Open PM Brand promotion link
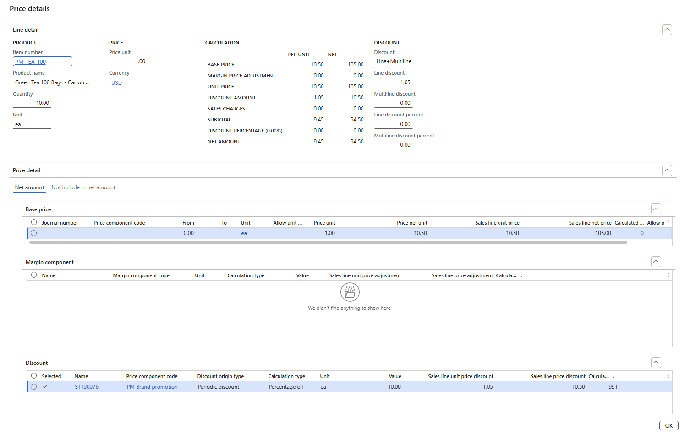 pos(152,387)
